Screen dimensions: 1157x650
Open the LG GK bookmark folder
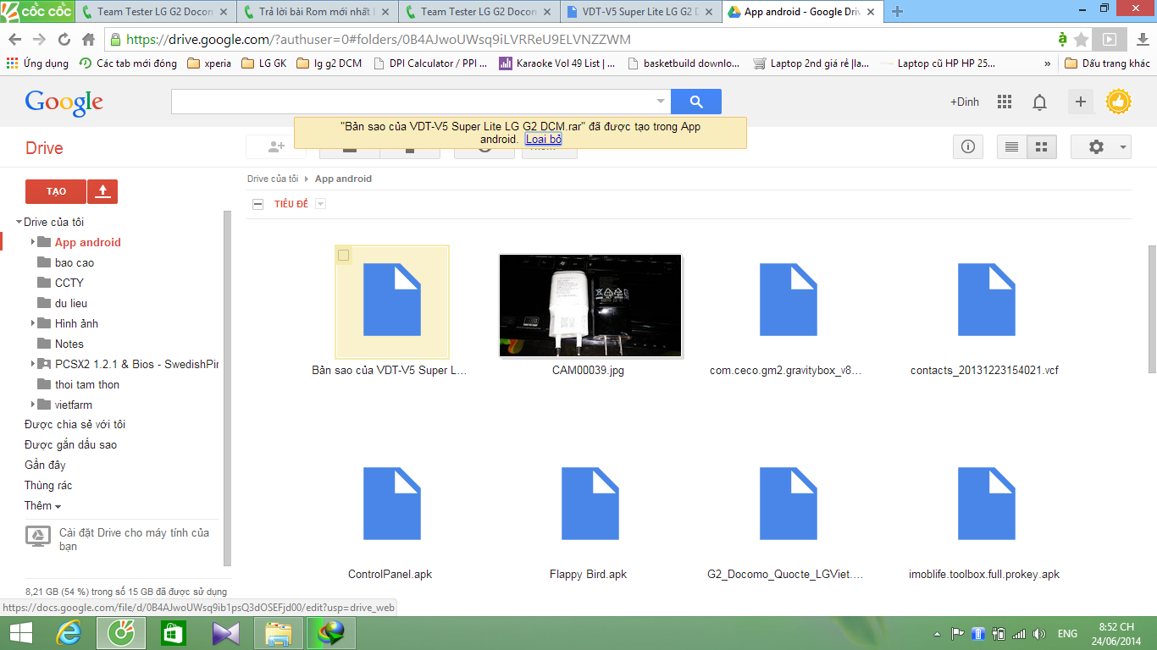pyautogui.click(x=264, y=63)
